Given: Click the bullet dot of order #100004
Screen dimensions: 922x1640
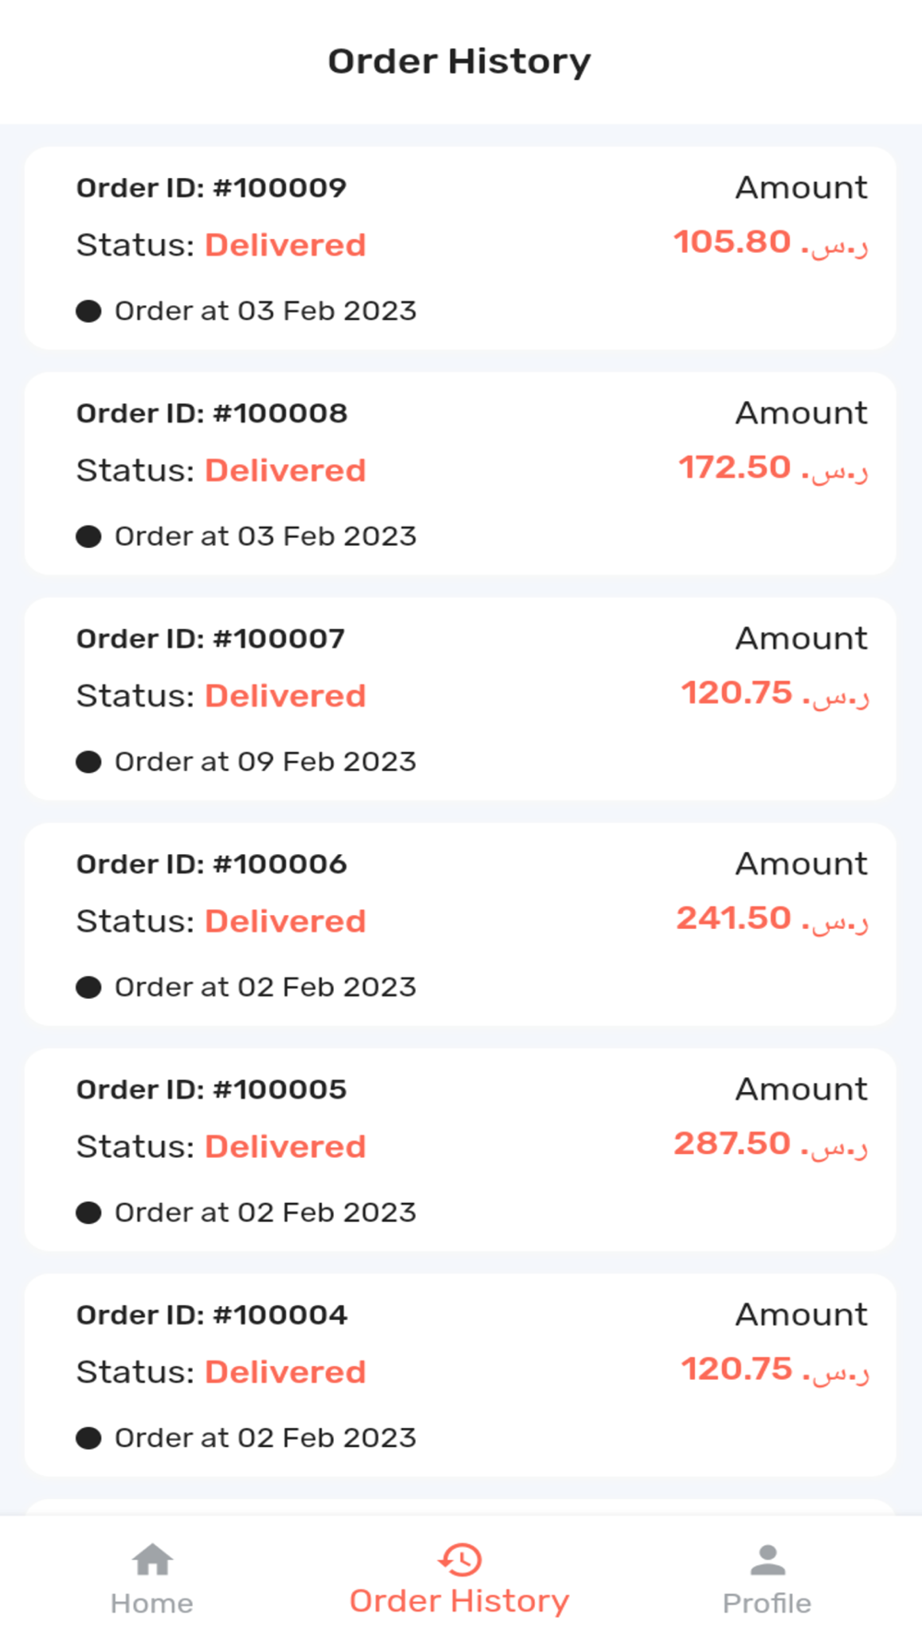Looking at the screenshot, I should click(89, 1438).
